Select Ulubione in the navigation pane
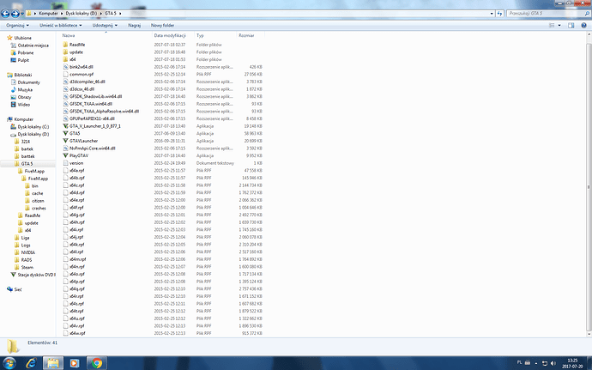The image size is (592, 370). pos(22,38)
